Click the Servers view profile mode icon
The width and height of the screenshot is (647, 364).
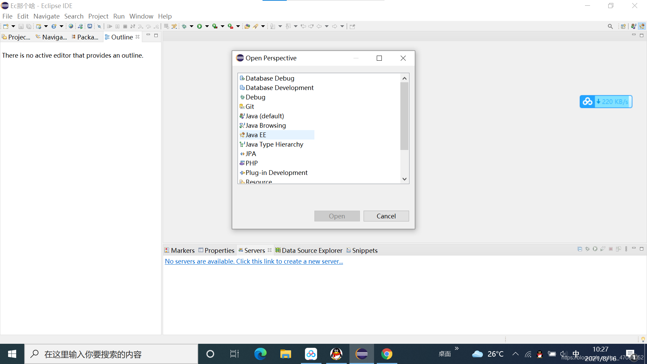tap(603, 249)
